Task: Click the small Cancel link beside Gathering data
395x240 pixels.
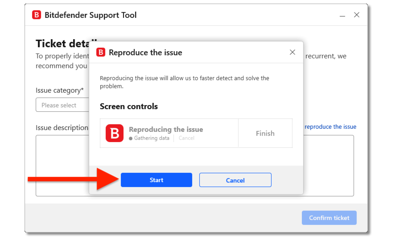Action: (186, 138)
